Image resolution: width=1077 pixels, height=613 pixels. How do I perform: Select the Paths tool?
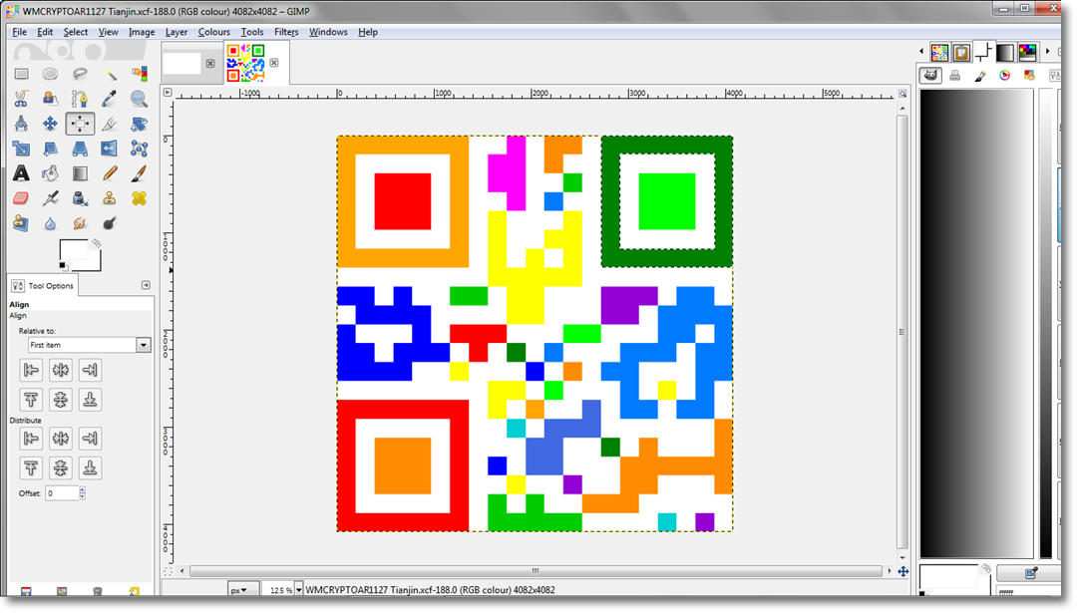[80, 99]
